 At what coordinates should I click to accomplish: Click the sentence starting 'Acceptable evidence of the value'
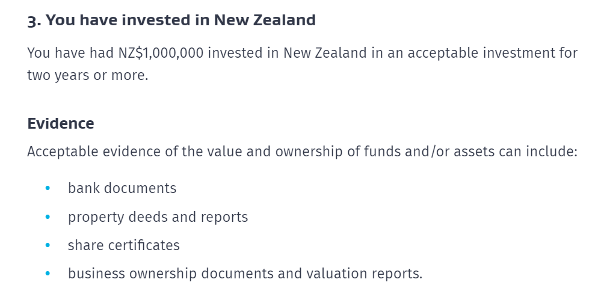tap(303, 152)
